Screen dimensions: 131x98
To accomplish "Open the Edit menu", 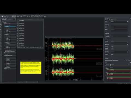I will [x=3, y=15].
